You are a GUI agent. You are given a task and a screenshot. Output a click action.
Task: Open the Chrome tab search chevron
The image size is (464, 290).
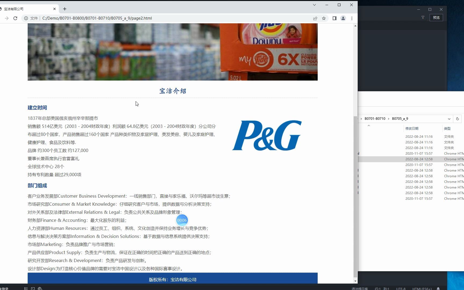coord(314,5)
